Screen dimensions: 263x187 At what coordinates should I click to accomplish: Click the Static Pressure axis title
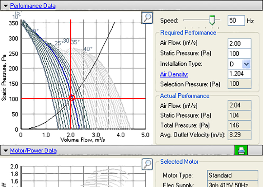4,77
